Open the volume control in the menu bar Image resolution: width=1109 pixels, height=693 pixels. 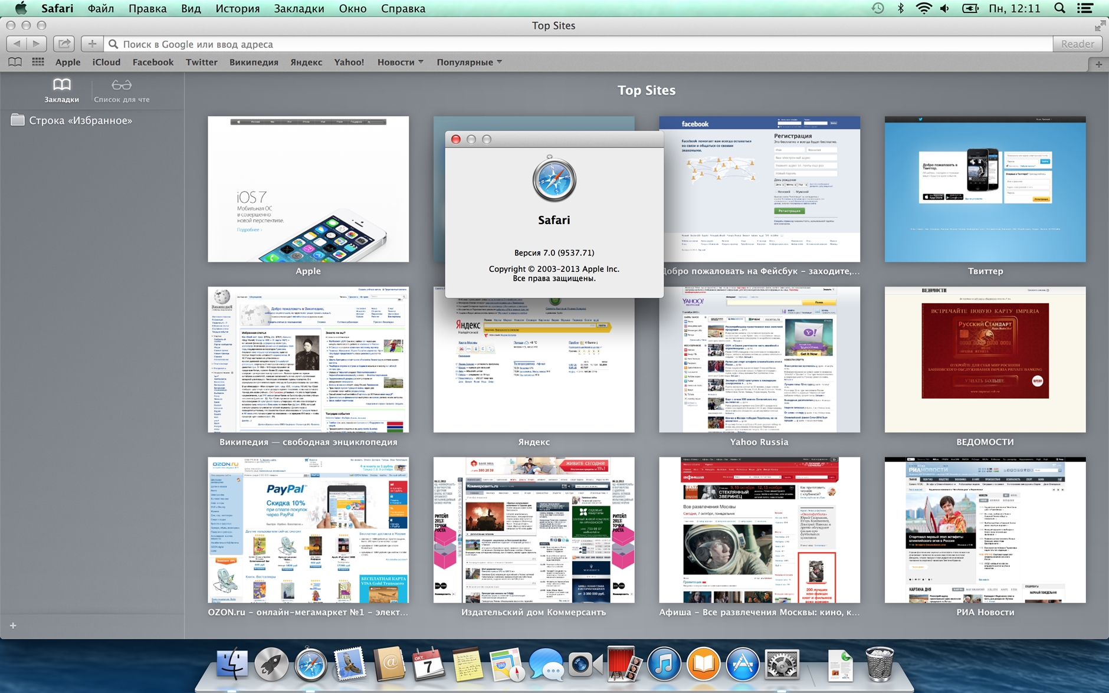coord(945,8)
